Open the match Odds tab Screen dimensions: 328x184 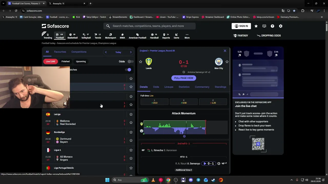(x=156, y=87)
